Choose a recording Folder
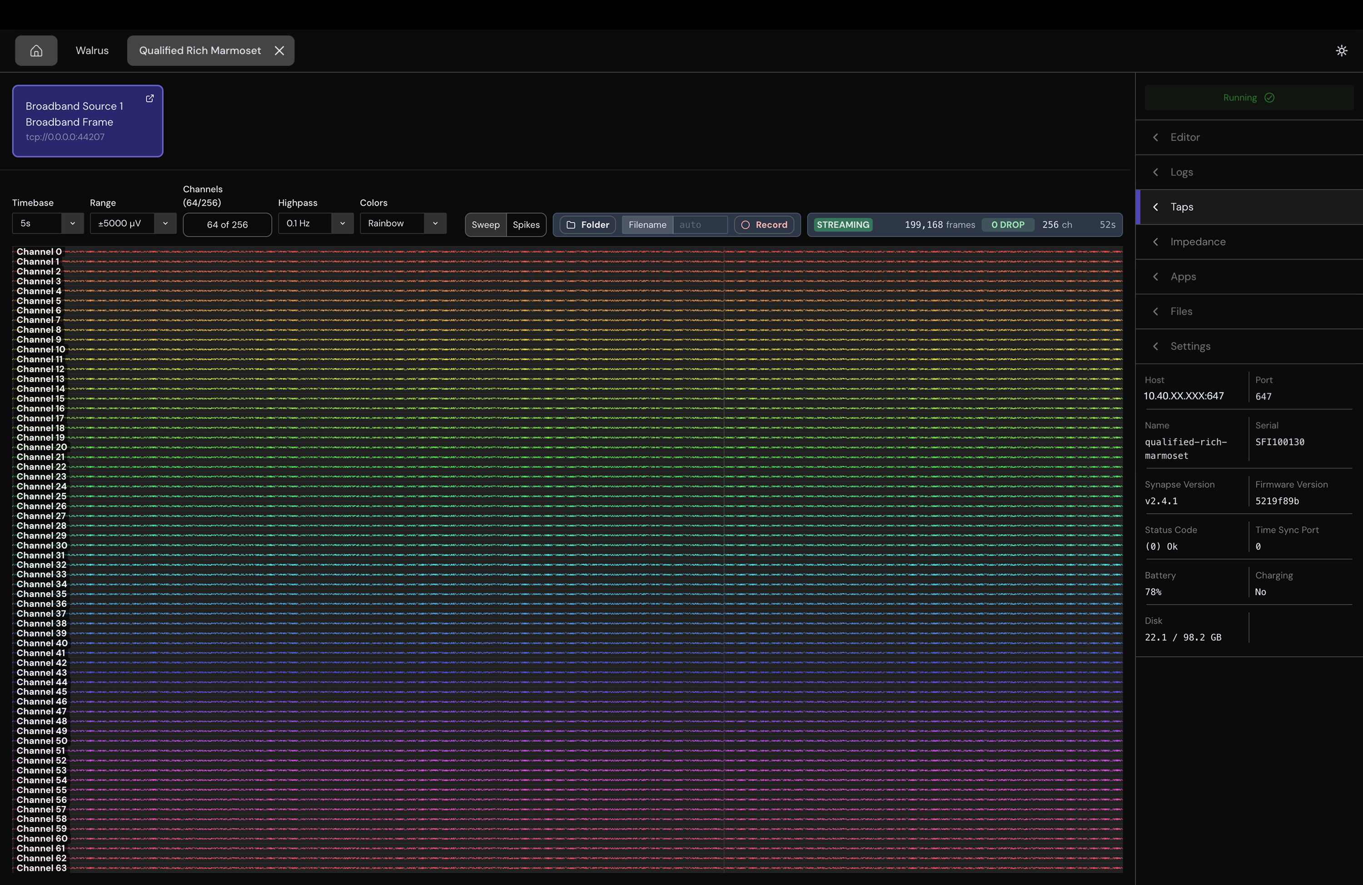This screenshot has height=885, width=1363. pos(587,224)
